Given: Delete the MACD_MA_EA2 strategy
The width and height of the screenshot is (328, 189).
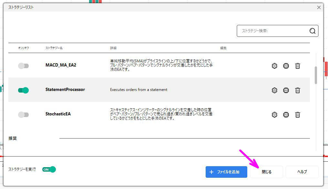Looking at the screenshot, I should pos(298,66).
